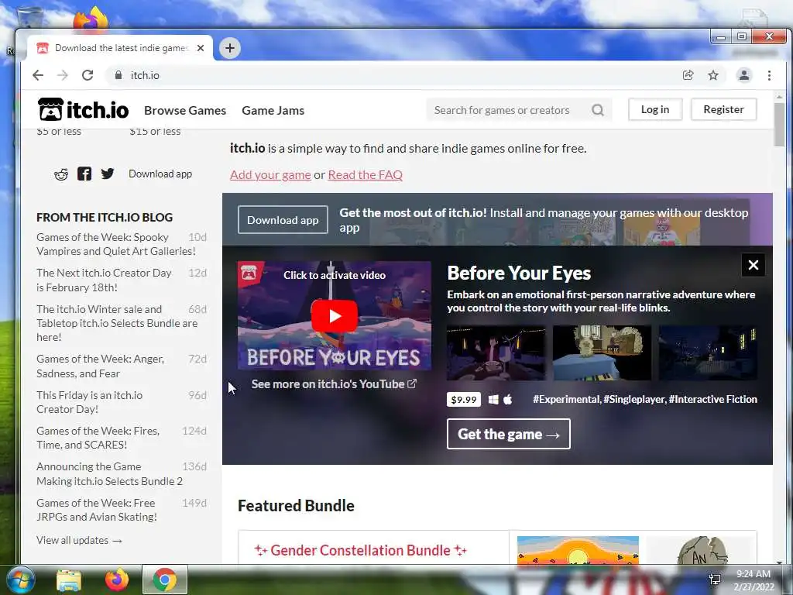View the first dinner-scene screenshot thumbnail
793x595 pixels.
[496, 353]
